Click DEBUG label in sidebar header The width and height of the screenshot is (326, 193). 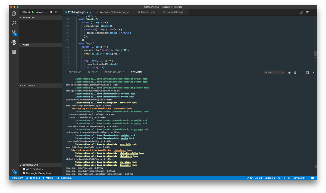(26, 12)
